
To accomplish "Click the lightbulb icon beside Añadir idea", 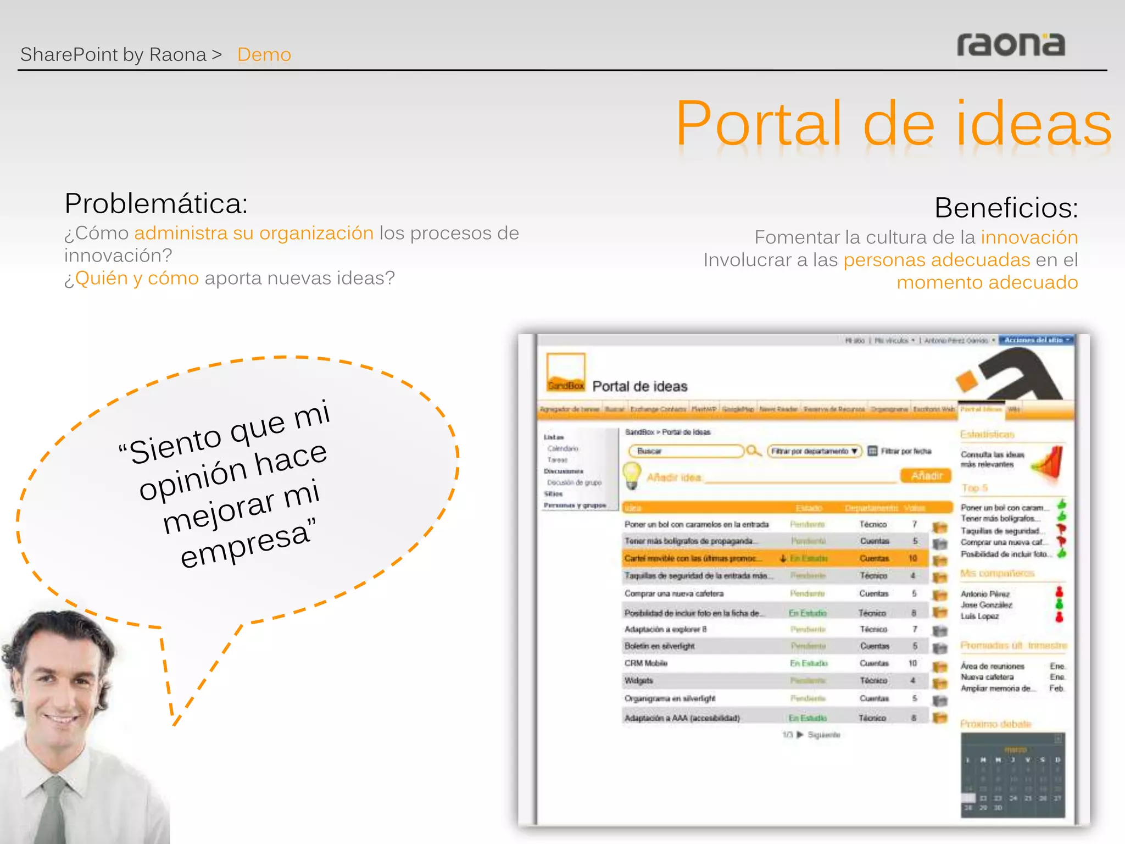I will pos(632,475).
